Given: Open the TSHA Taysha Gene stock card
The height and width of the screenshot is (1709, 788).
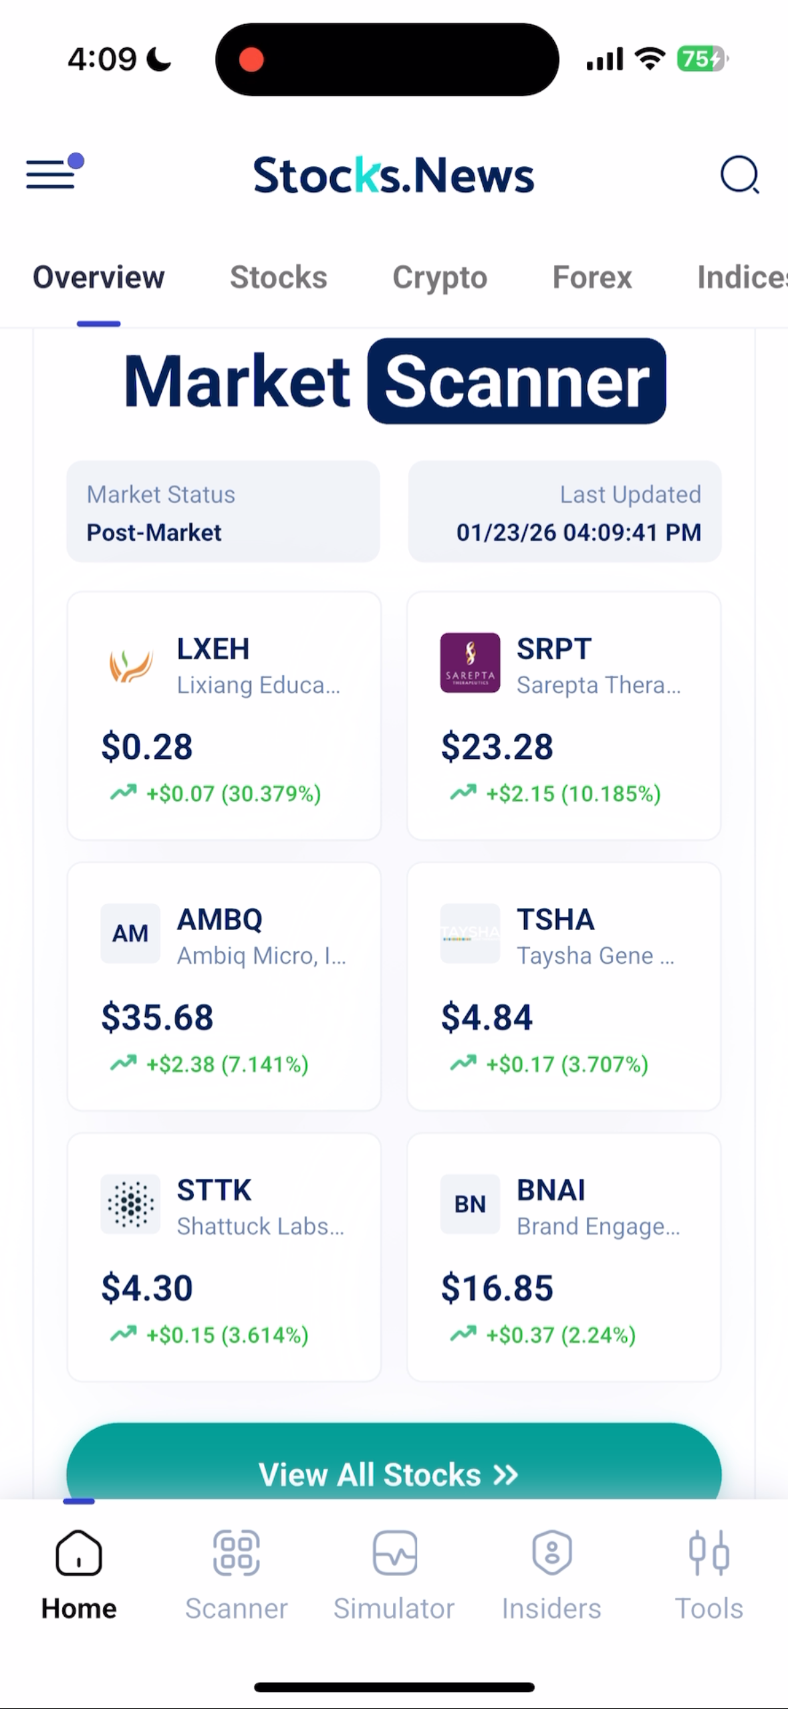Looking at the screenshot, I should [x=564, y=986].
